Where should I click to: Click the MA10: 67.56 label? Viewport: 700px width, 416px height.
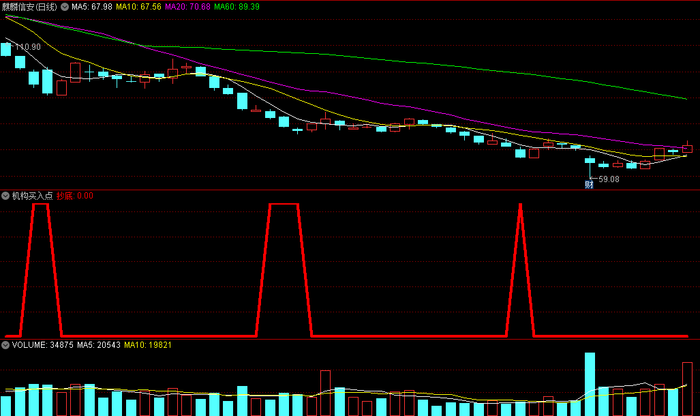138,7
